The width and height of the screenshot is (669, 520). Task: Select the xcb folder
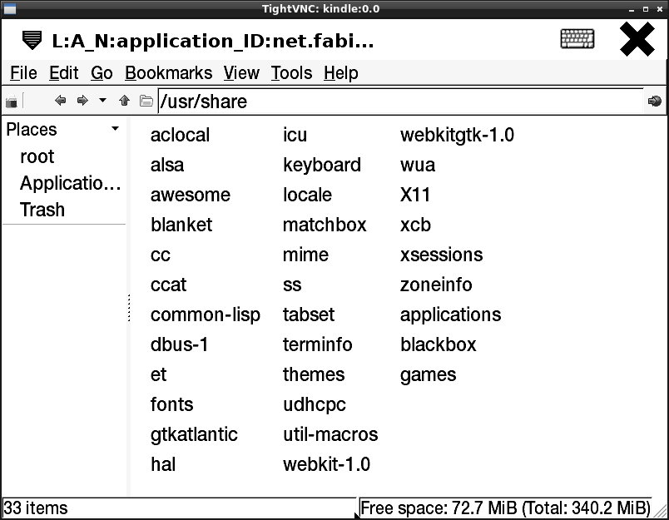click(415, 225)
